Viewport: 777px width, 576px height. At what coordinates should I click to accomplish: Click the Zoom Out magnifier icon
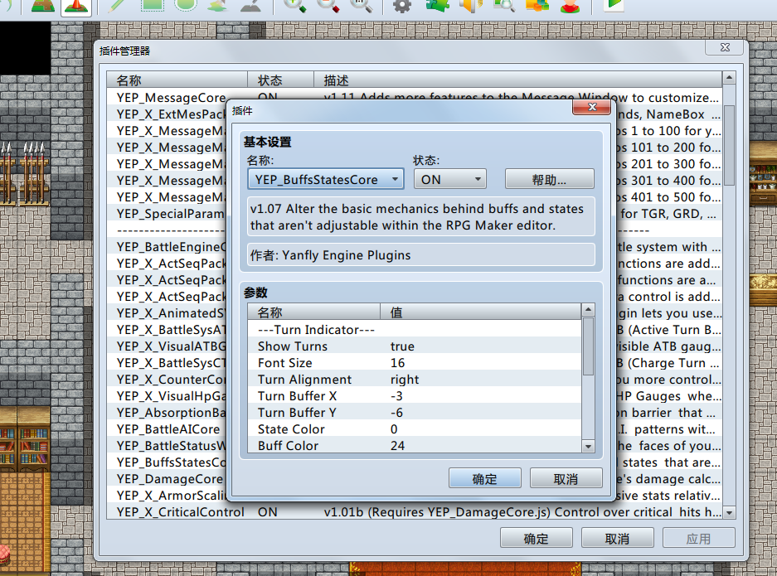[x=328, y=6]
